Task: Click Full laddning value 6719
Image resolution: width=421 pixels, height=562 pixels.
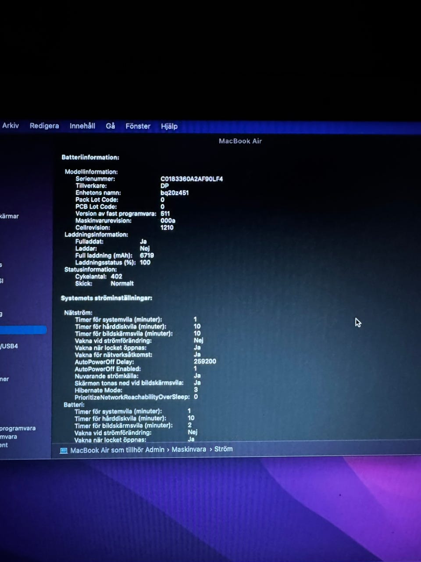Action: (x=147, y=255)
